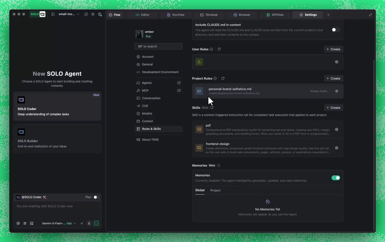Disable the Memories toggle

(x=336, y=178)
